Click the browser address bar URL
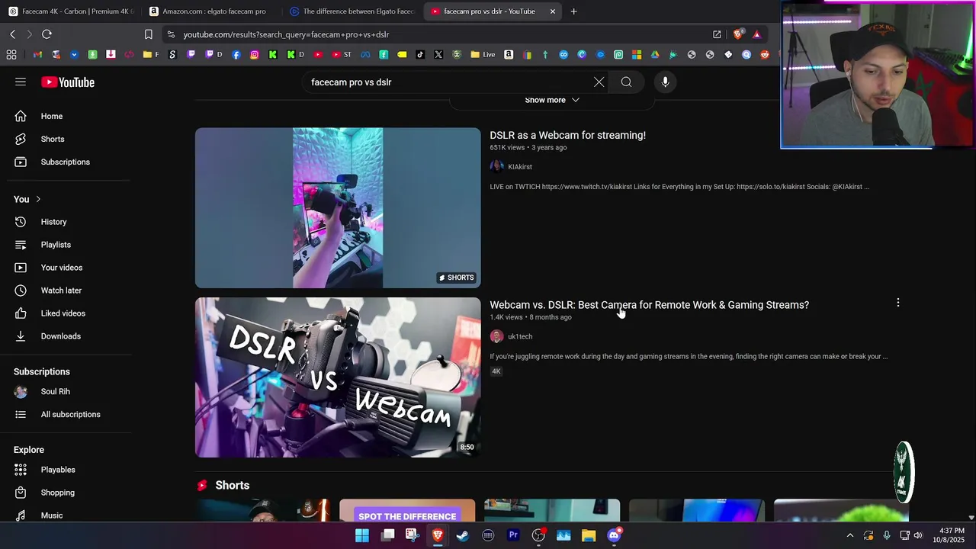 [x=286, y=34]
